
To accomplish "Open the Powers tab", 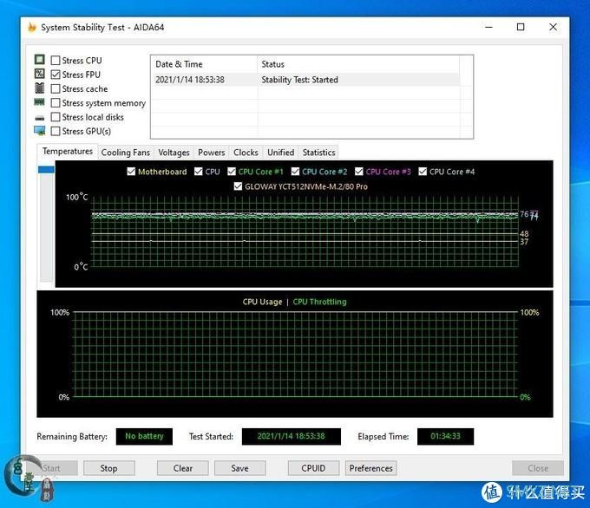I will click(x=212, y=153).
